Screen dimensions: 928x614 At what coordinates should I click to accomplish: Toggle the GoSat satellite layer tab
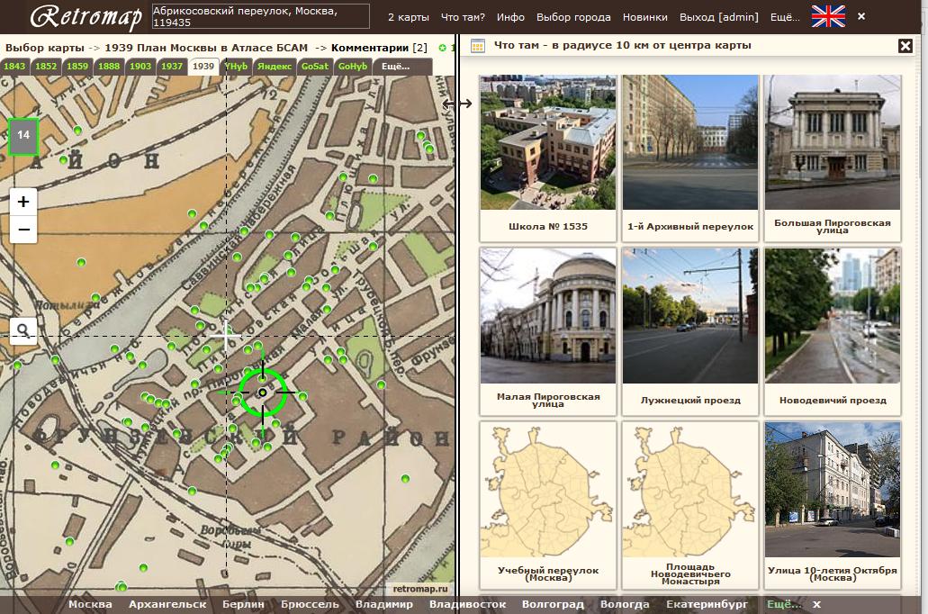coord(315,66)
